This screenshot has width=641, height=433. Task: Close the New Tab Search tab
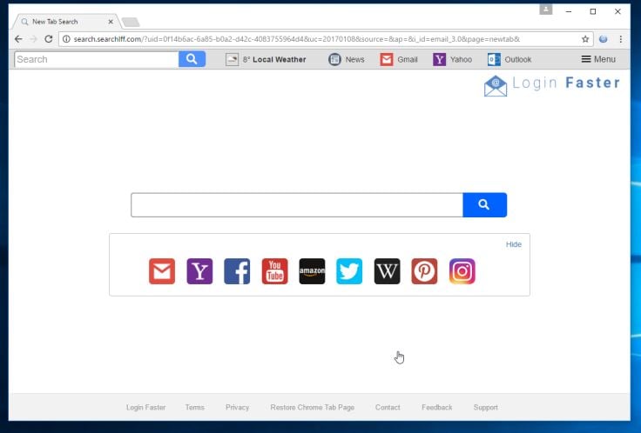coord(111,22)
